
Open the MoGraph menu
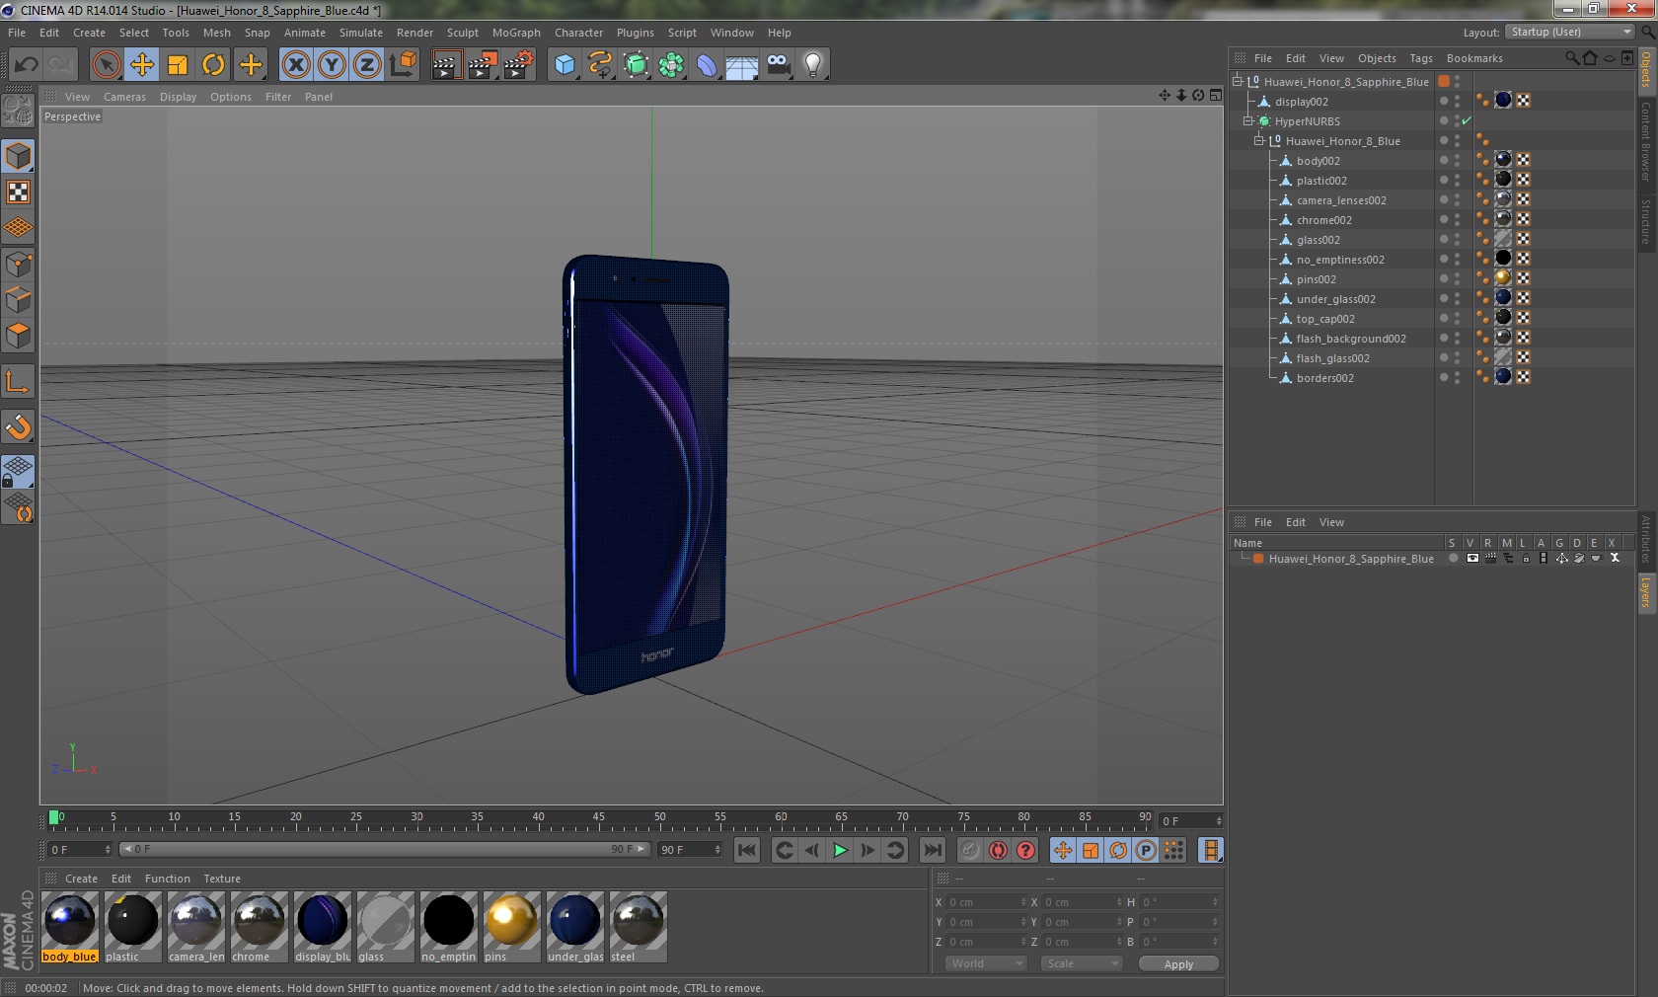[516, 33]
